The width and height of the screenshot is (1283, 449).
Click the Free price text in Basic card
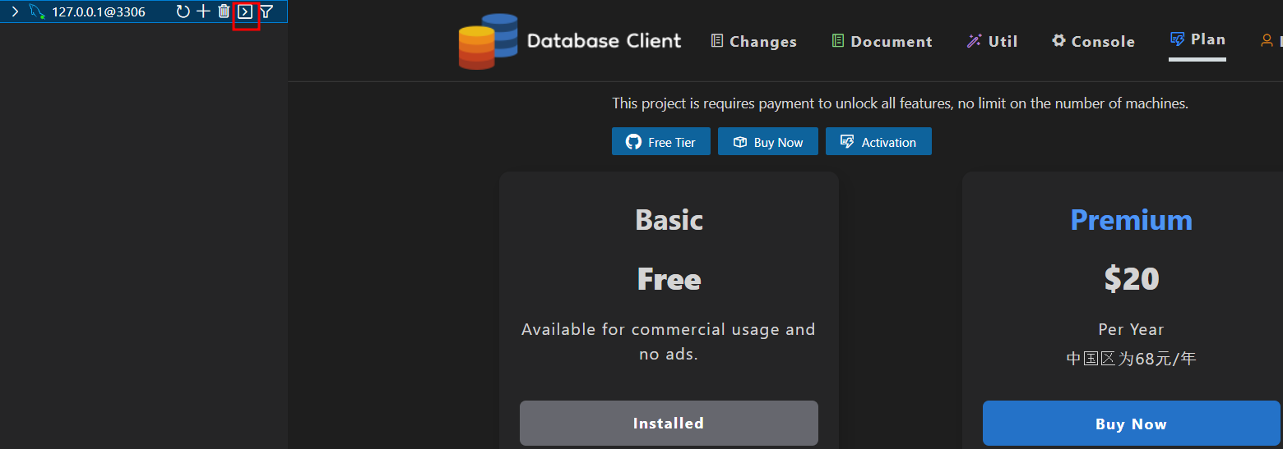(x=669, y=279)
